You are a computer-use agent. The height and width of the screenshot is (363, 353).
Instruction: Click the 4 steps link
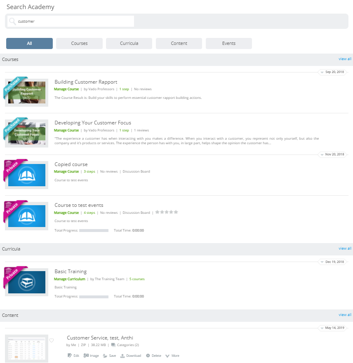[89, 213]
